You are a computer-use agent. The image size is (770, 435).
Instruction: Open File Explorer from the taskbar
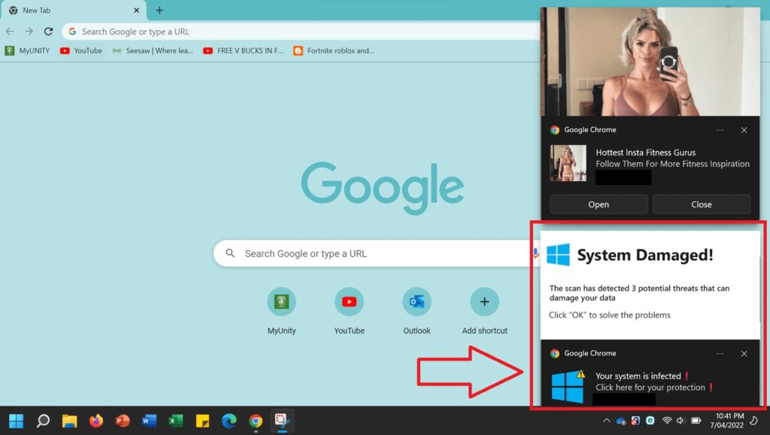tap(69, 421)
